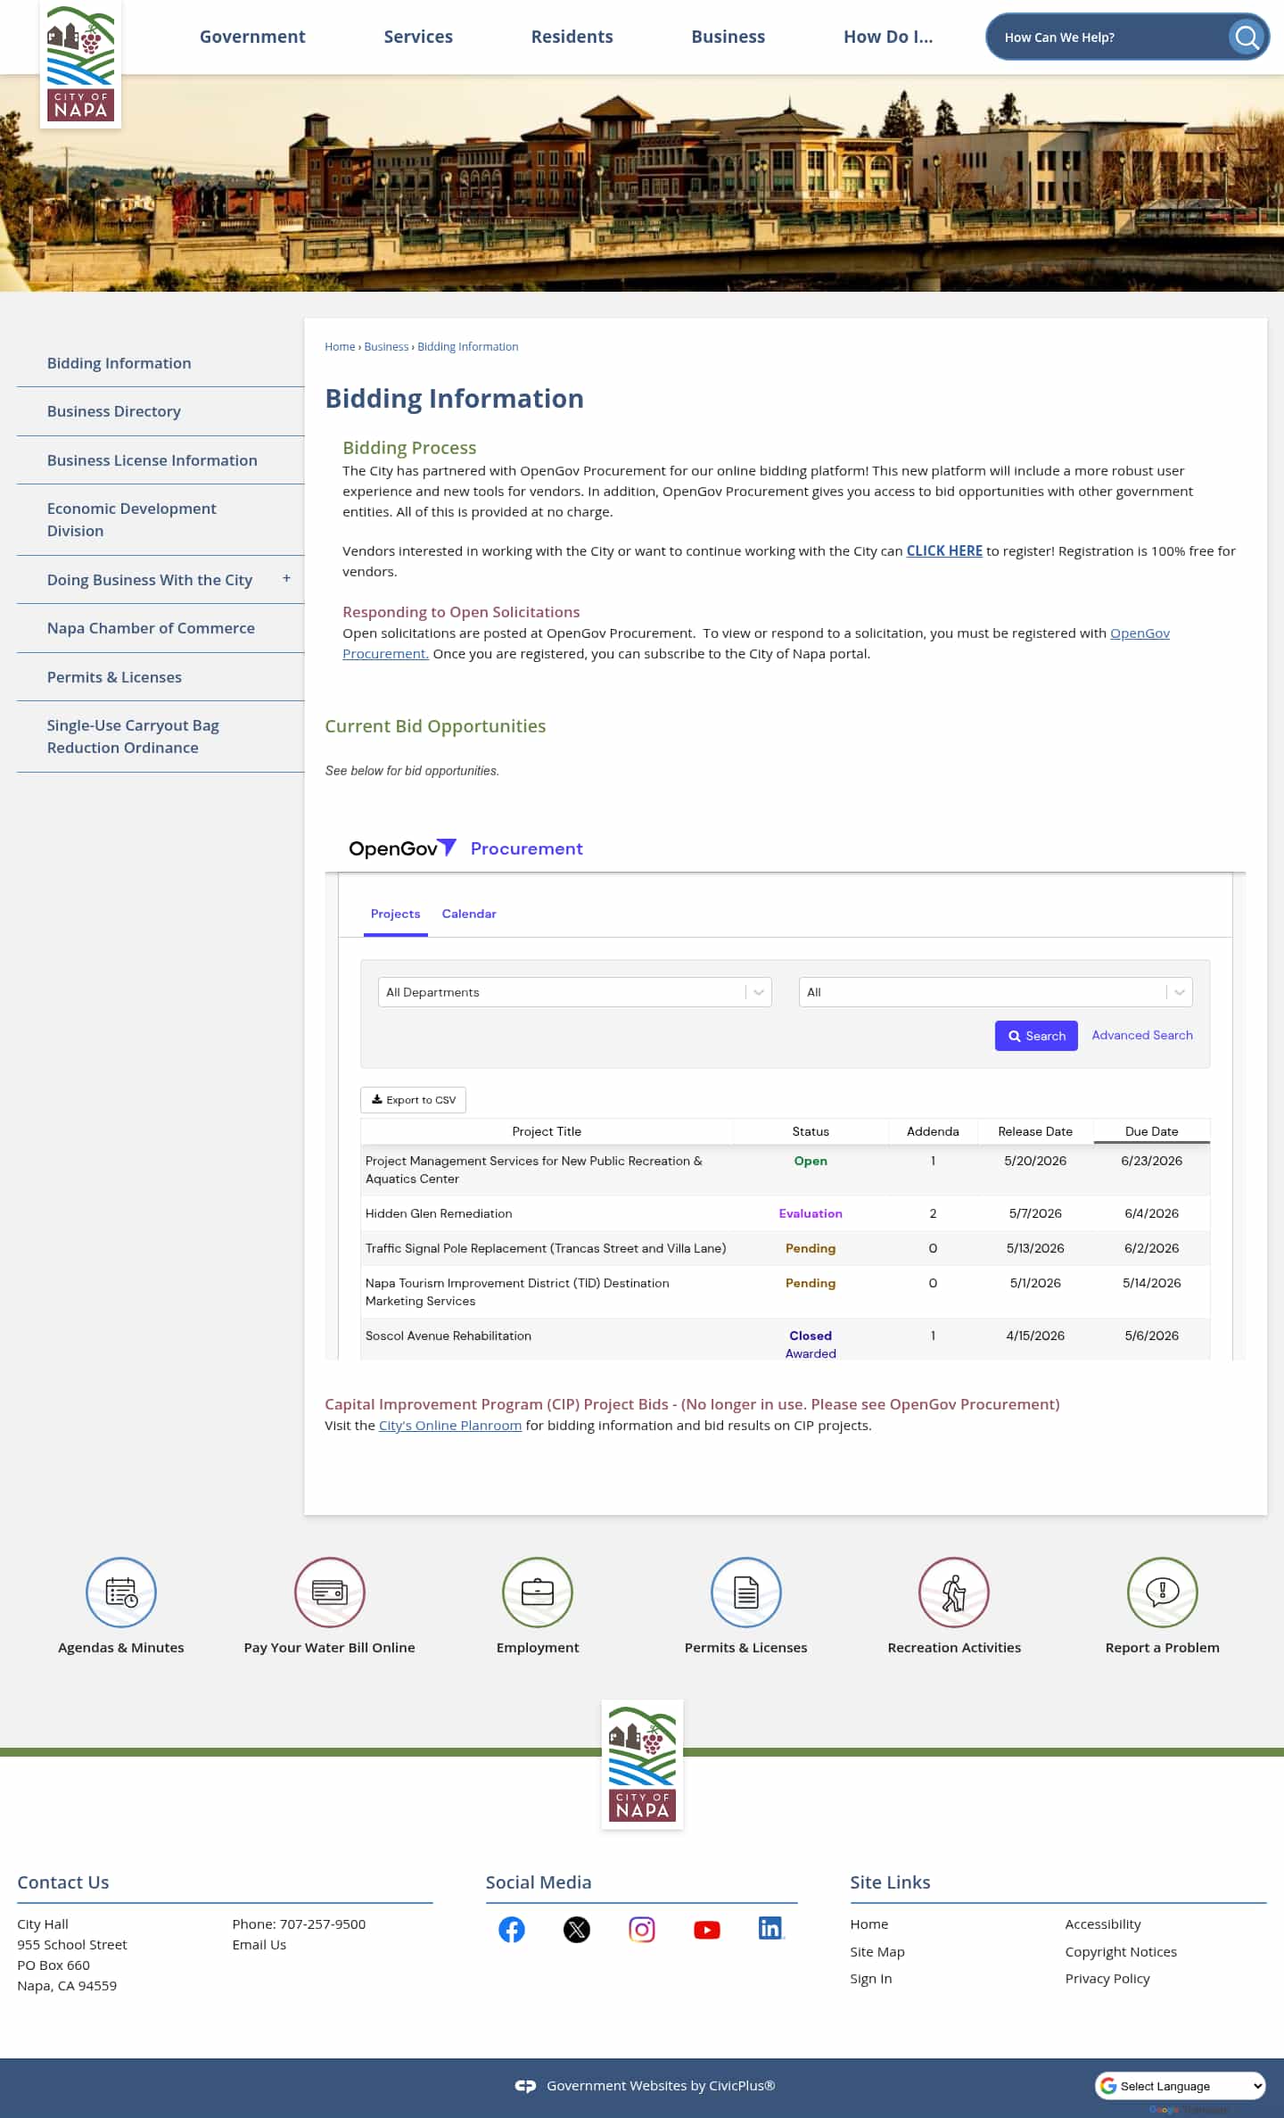The image size is (1284, 2118).
Task: Open the Privacy Policy footer link
Action: click(x=1107, y=1978)
